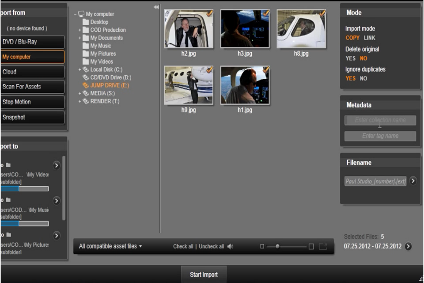Expand the COD Production folder
Viewport: 424px width, 283px height.
[80, 30]
